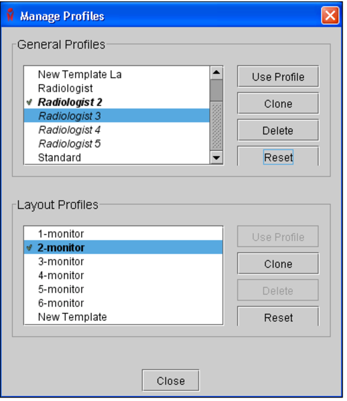Clone the selected layout profile
The width and height of the screenshot is (347, 401).
coord(278,264)
